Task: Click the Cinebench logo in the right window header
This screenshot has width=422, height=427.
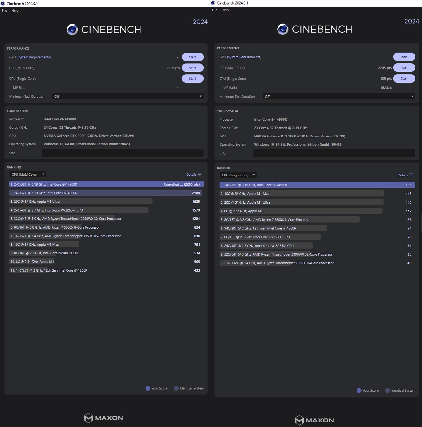Action: point(314,29)
